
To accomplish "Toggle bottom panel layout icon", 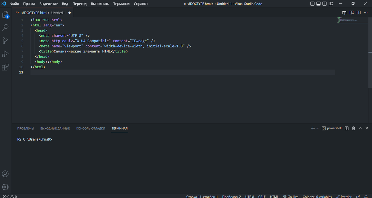I will point(318,4).
